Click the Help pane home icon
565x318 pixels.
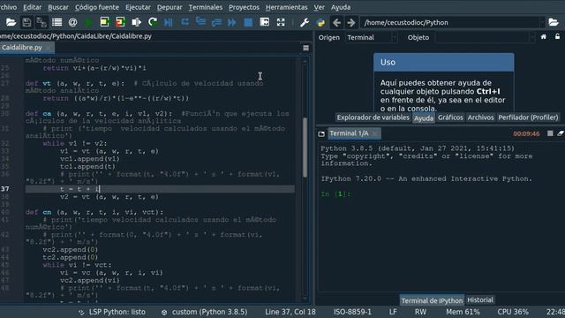coord(544,37)
